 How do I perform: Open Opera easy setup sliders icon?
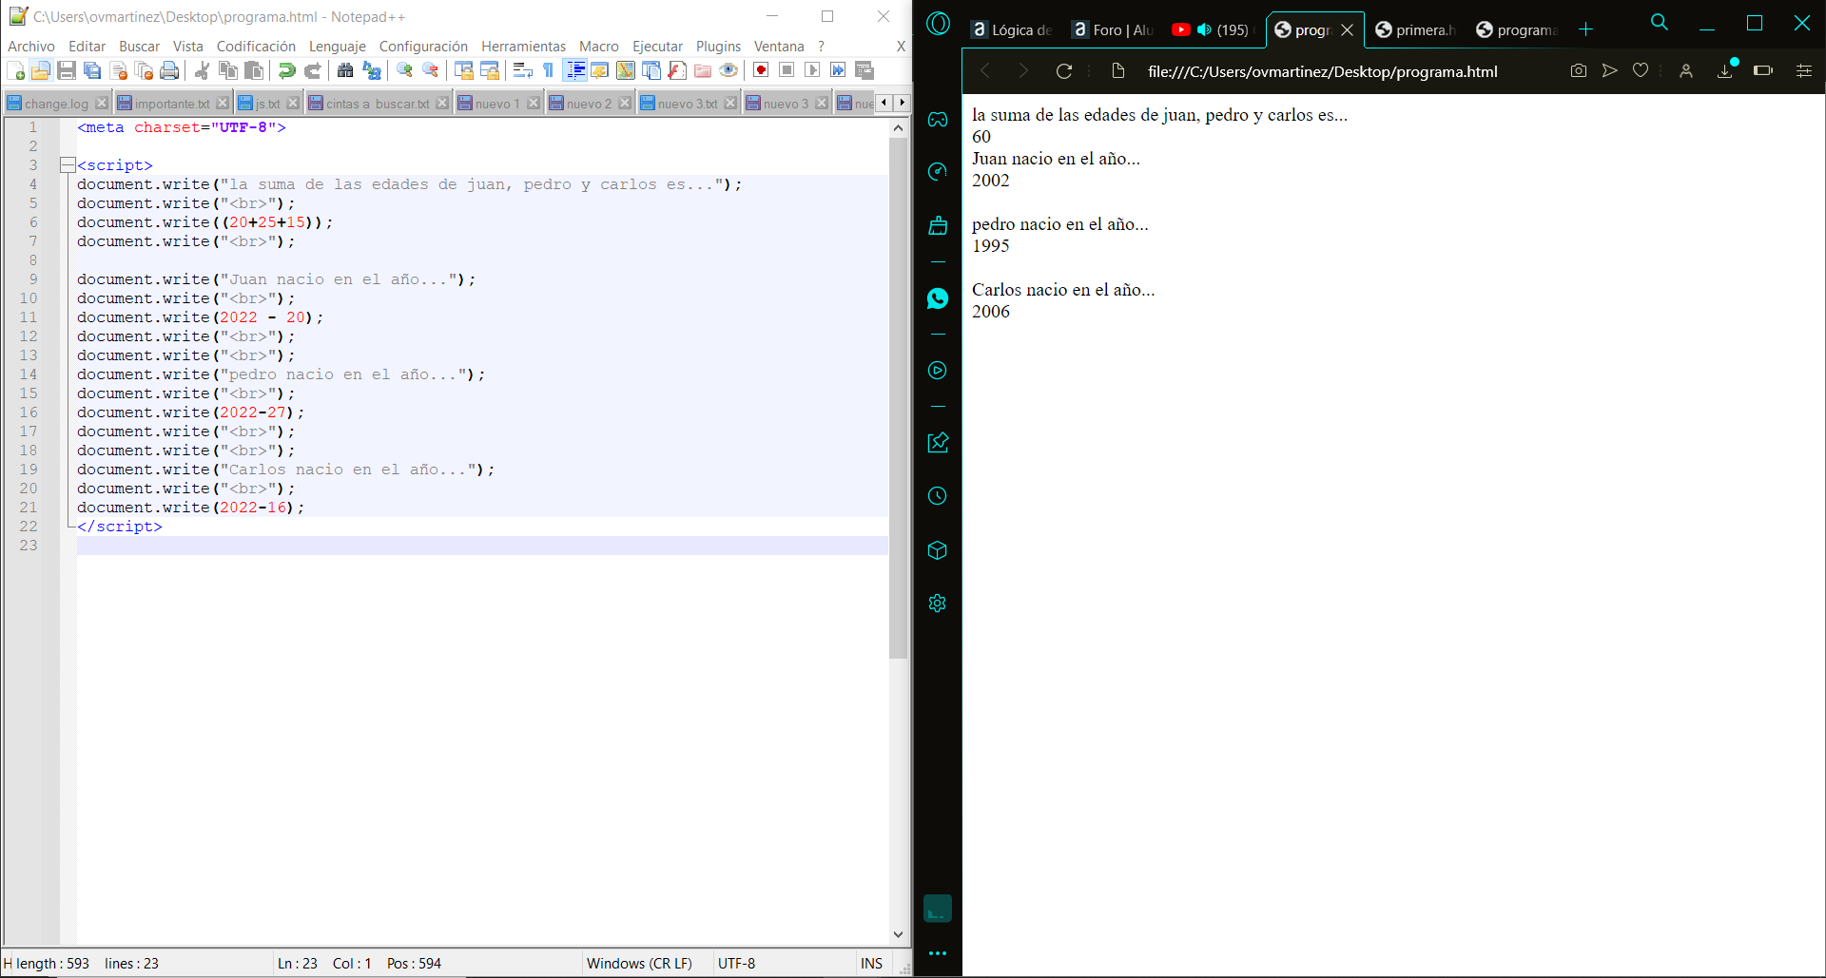1803,70
